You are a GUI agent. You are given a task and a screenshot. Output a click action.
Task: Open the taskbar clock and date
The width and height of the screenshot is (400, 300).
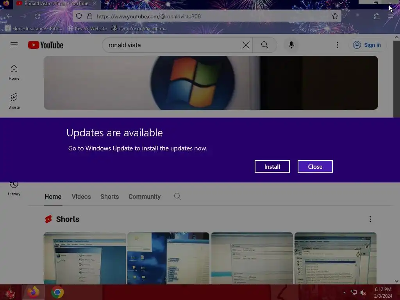383,293
